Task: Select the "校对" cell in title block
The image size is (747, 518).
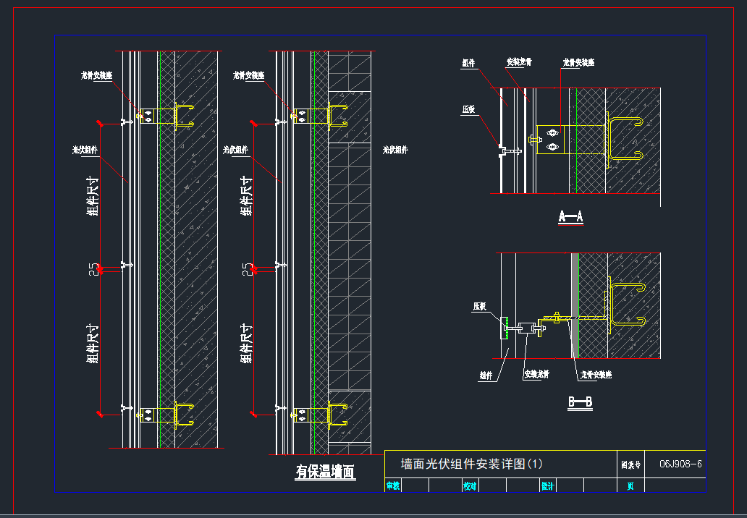Action: (470, 486)
